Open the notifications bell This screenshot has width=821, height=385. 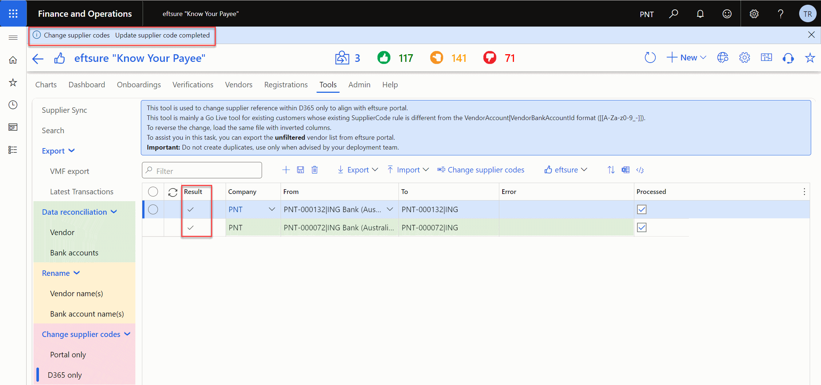700,14
